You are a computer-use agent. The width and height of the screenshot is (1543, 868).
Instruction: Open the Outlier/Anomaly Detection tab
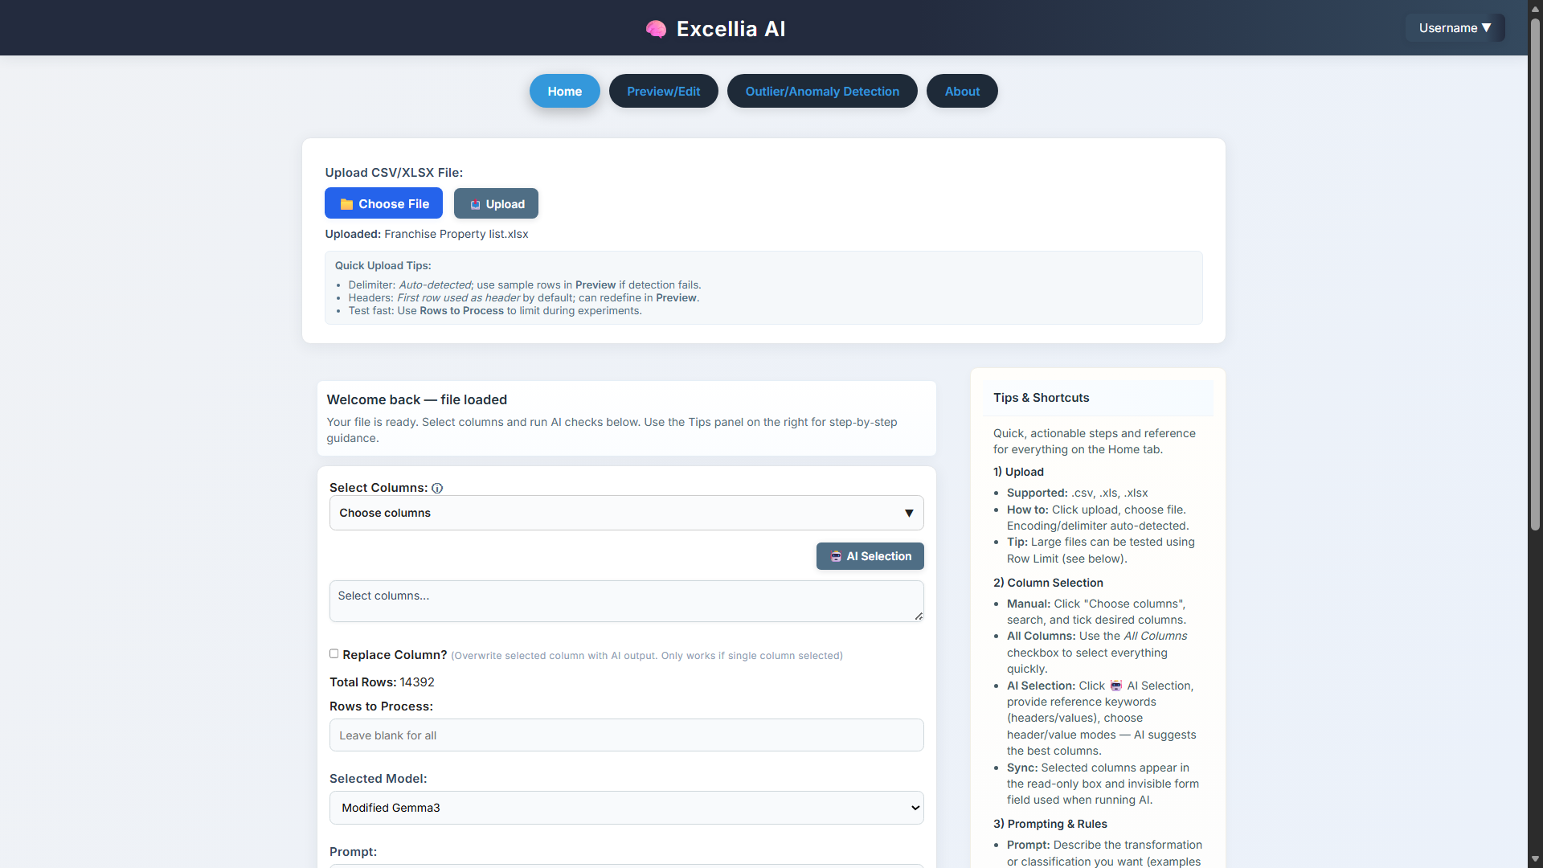pyautogui.click(x=821, y=91)
